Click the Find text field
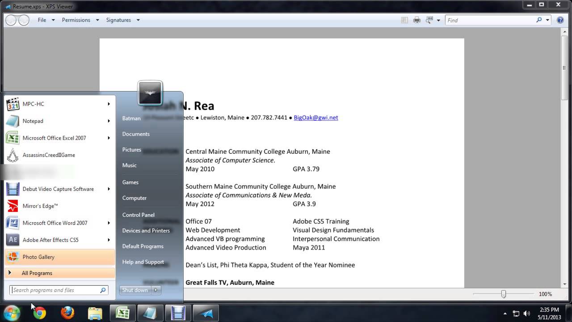572x322 pixels. click(x=491, y=20)
